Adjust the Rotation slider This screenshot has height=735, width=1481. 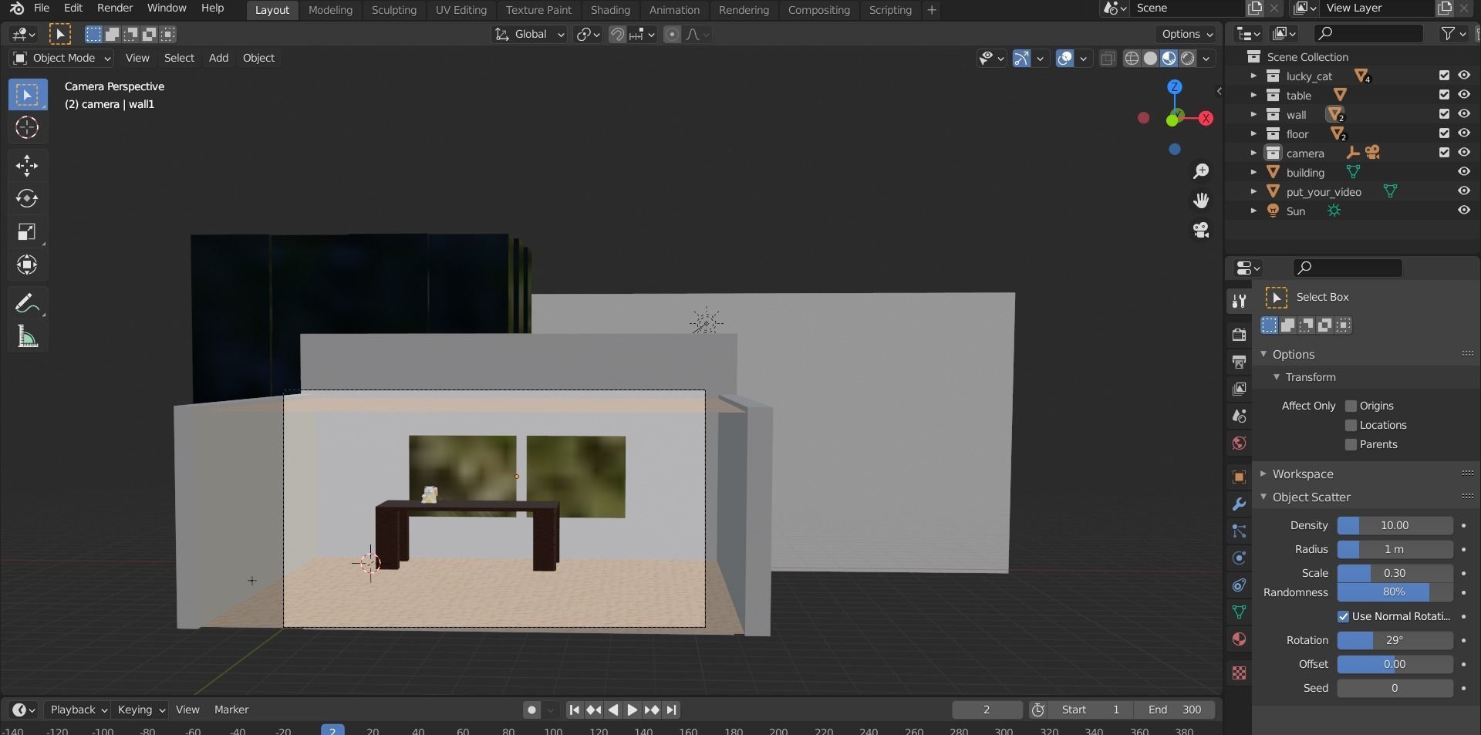coord(1395,640)
